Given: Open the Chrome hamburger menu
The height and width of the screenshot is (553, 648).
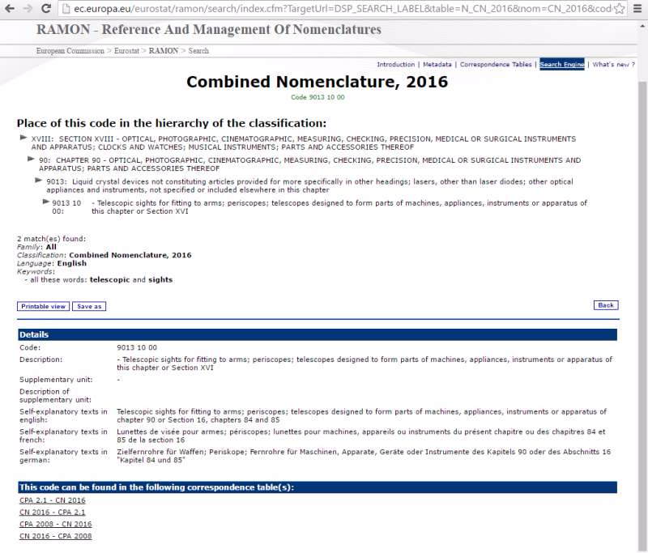Looking at the screenshot, I should tap(637, 8).
